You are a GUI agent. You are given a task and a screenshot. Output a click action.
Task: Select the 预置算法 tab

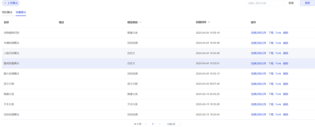(21, 12)
